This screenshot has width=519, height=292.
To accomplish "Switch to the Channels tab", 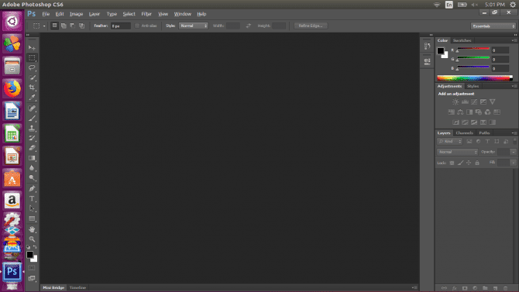I will pos(464,132).
